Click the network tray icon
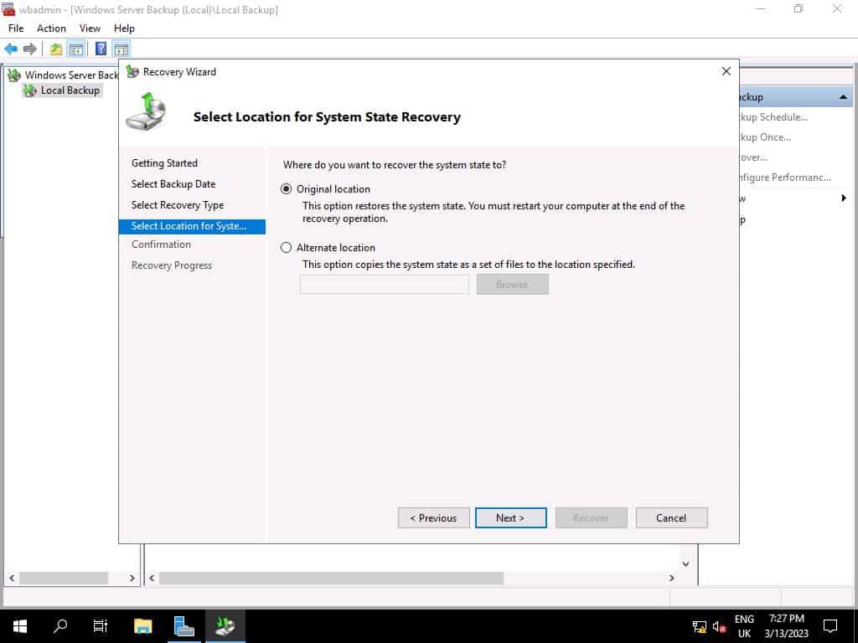858x643 pixels. coord(700,626)
